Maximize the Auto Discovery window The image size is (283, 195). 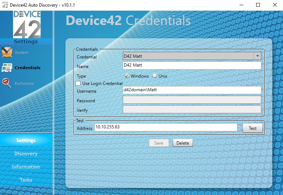[x=258, y=5]
